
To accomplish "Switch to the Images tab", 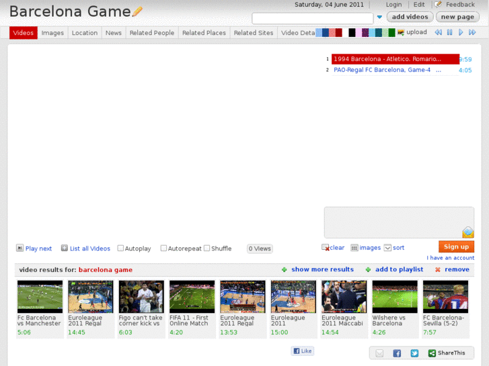I will 52,33.
